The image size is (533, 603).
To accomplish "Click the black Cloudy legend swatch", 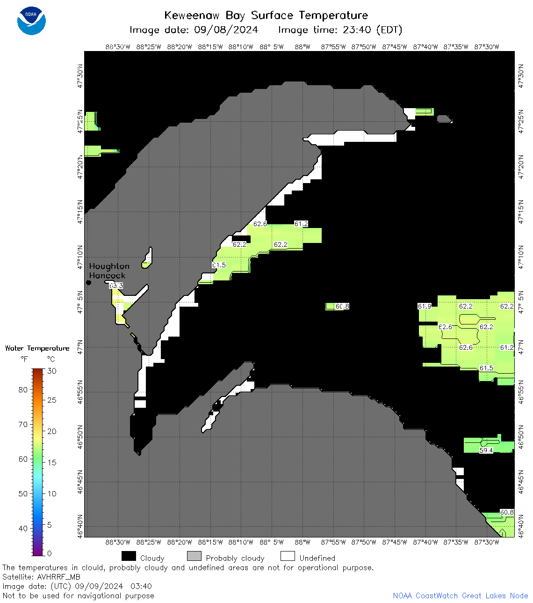I will [x=129, y=556].
